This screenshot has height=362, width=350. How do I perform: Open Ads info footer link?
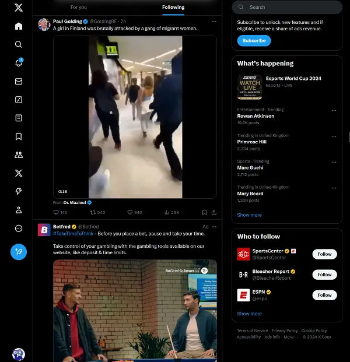(272, 337)
